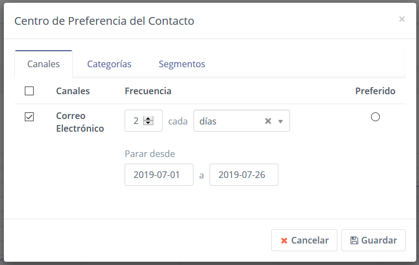
Task: Click the Preferido column header
Action: point(375,91)
